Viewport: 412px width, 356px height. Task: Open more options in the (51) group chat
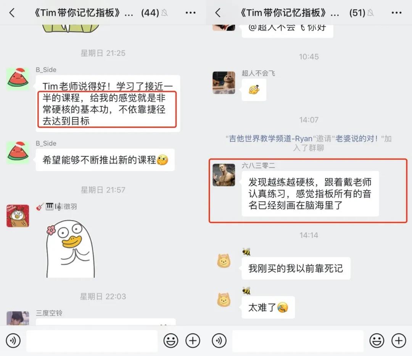click(396, 13)
